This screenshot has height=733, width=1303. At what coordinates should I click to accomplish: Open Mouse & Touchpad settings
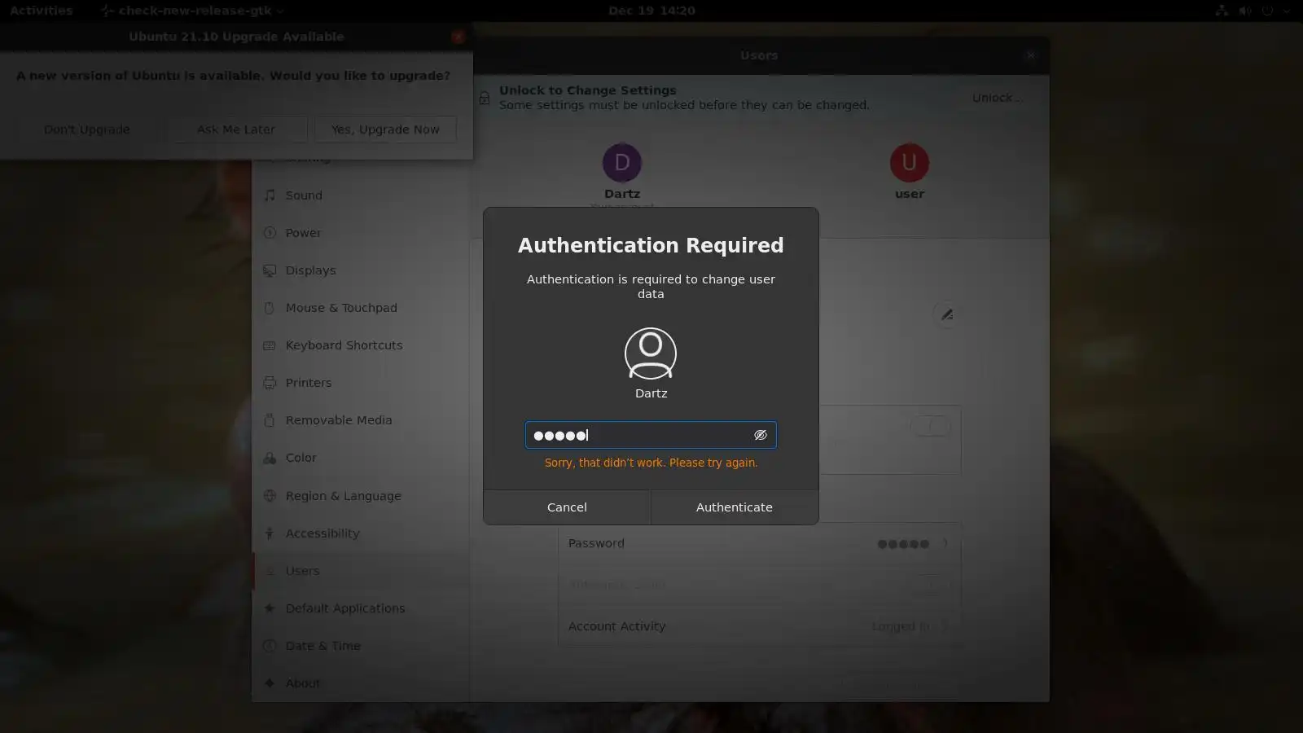361,308
